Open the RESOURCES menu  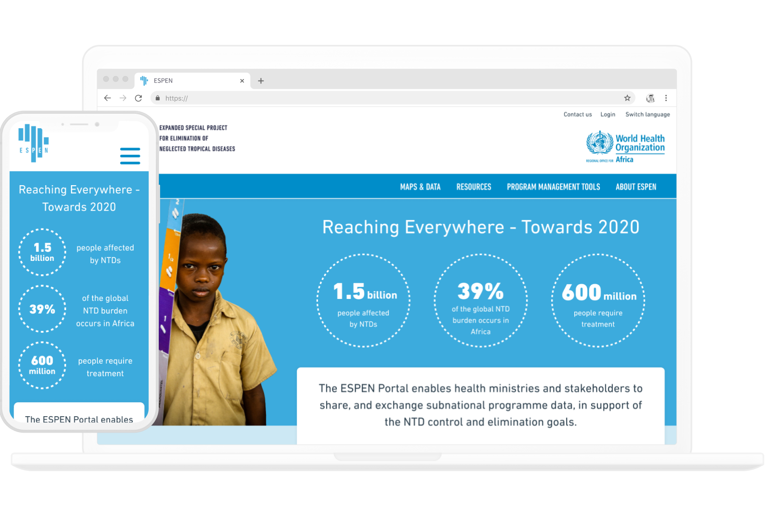pyautogui.click(x=474, y=187)
